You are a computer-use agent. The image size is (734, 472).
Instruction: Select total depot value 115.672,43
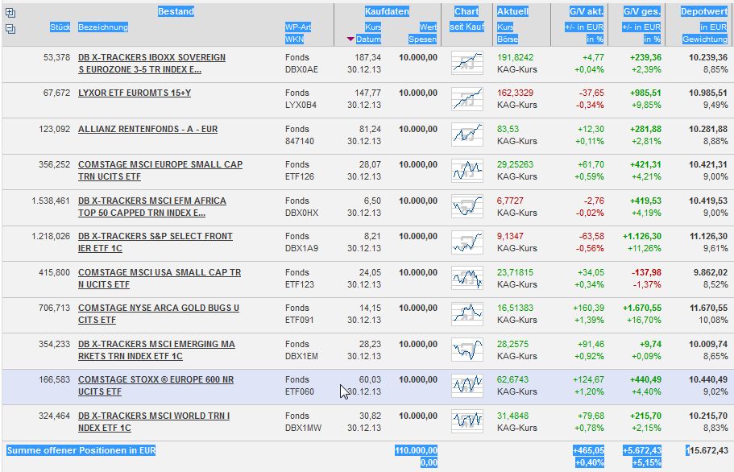[x=707, y=450]
